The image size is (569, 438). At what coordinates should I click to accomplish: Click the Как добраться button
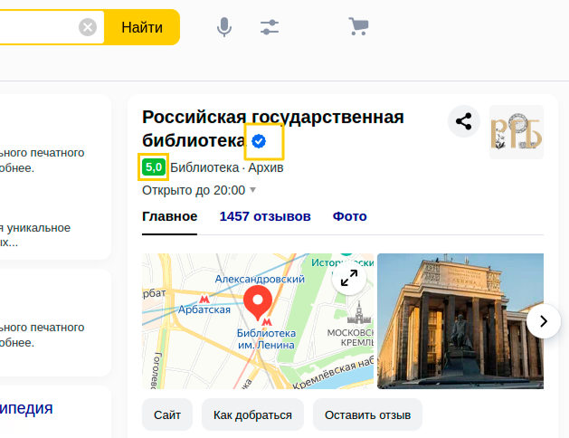252,415
